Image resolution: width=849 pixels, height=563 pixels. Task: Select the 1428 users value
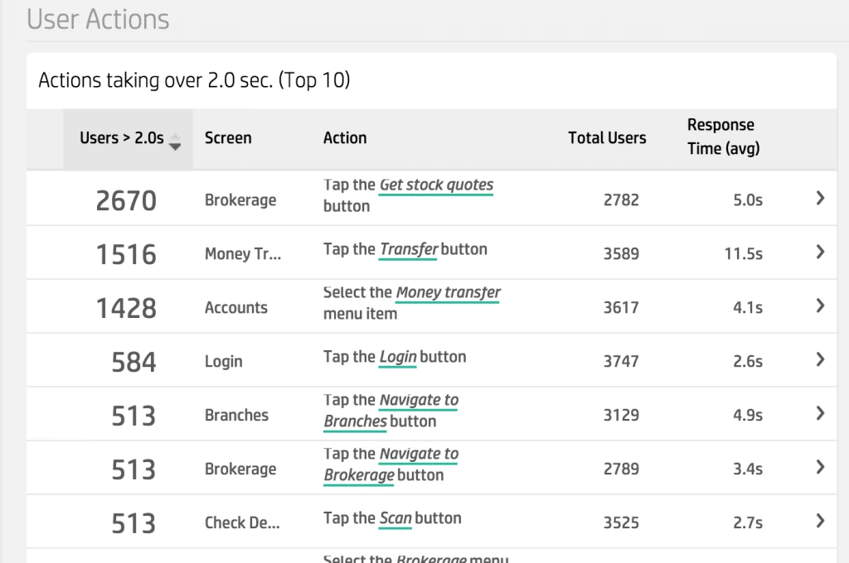(126, 308)
